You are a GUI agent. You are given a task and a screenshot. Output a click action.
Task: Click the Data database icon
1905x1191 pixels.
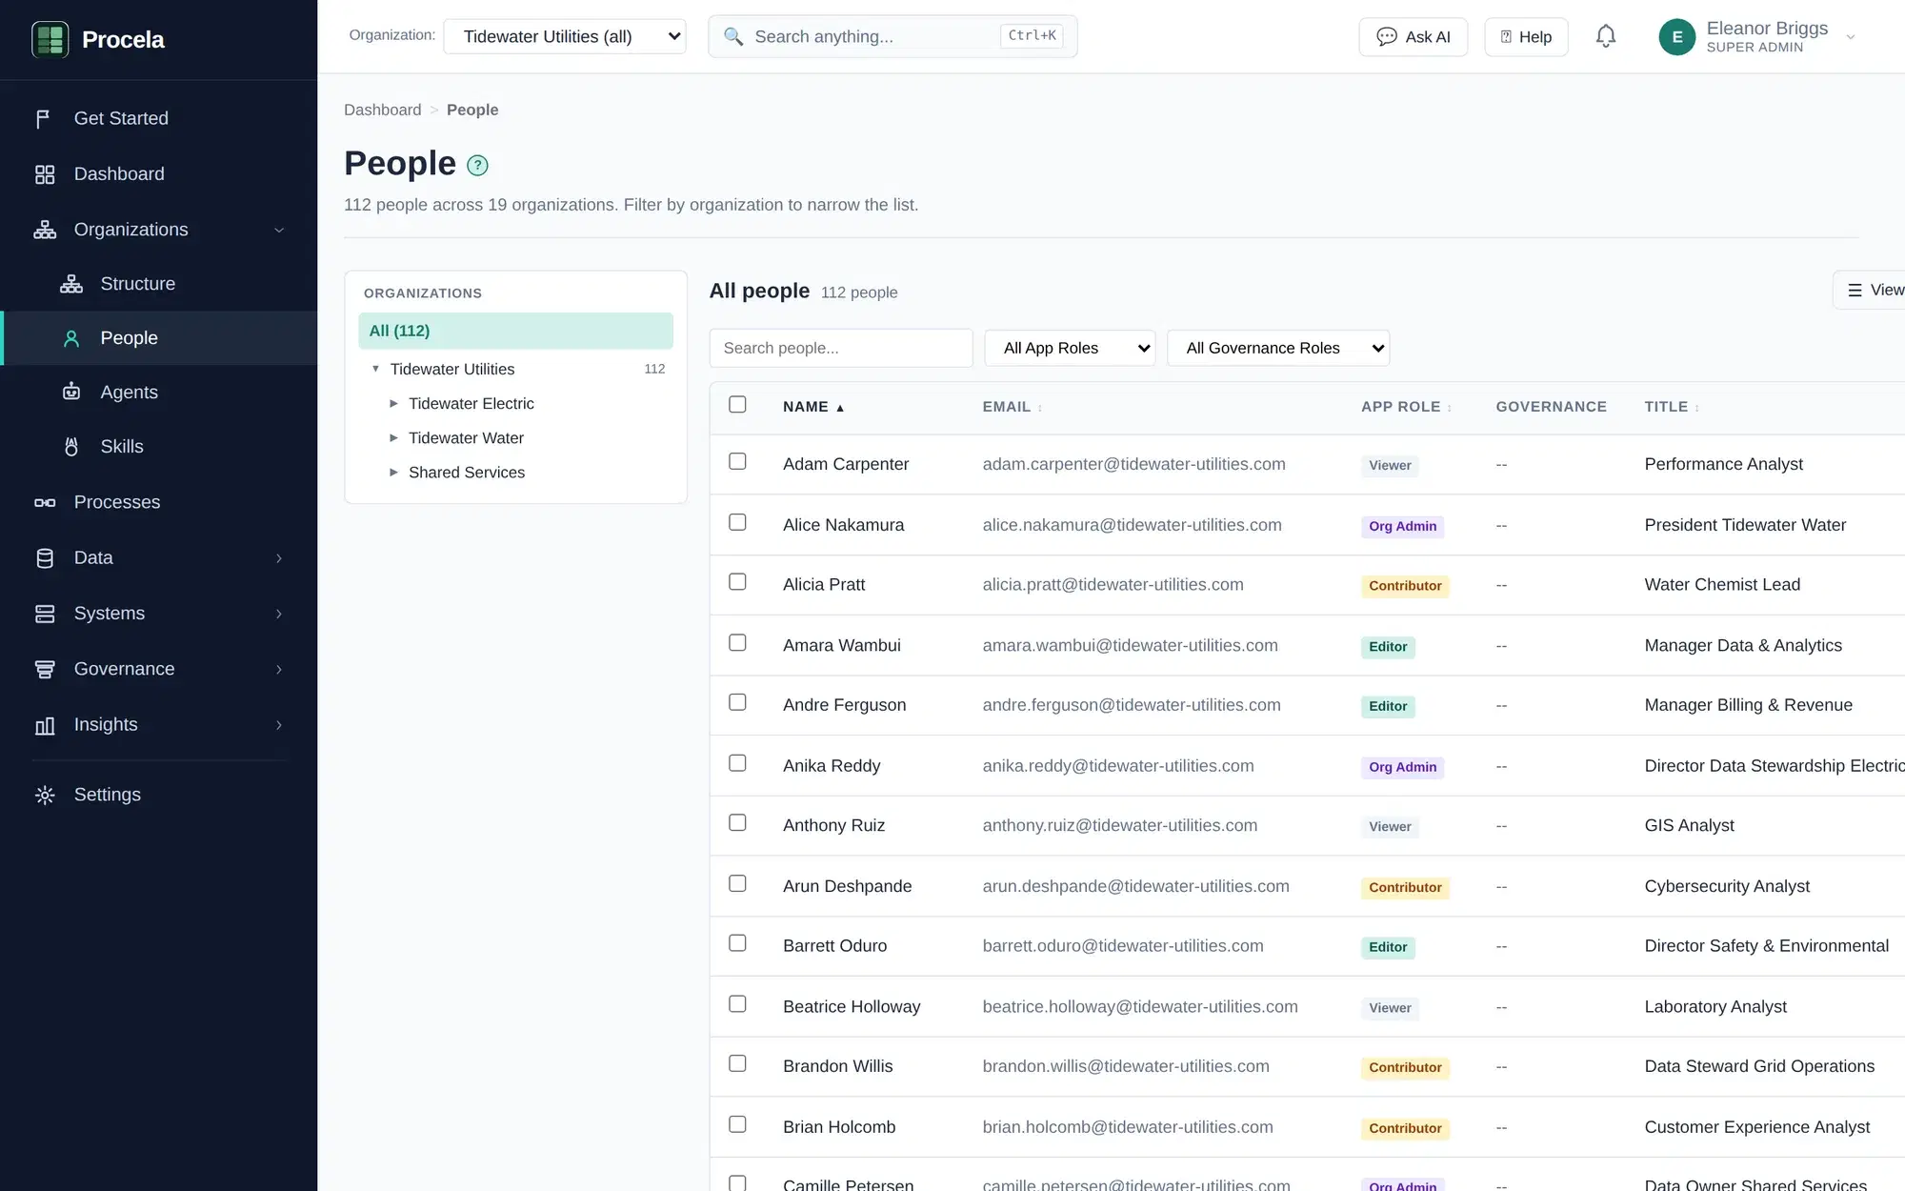(x=44, y=558)
